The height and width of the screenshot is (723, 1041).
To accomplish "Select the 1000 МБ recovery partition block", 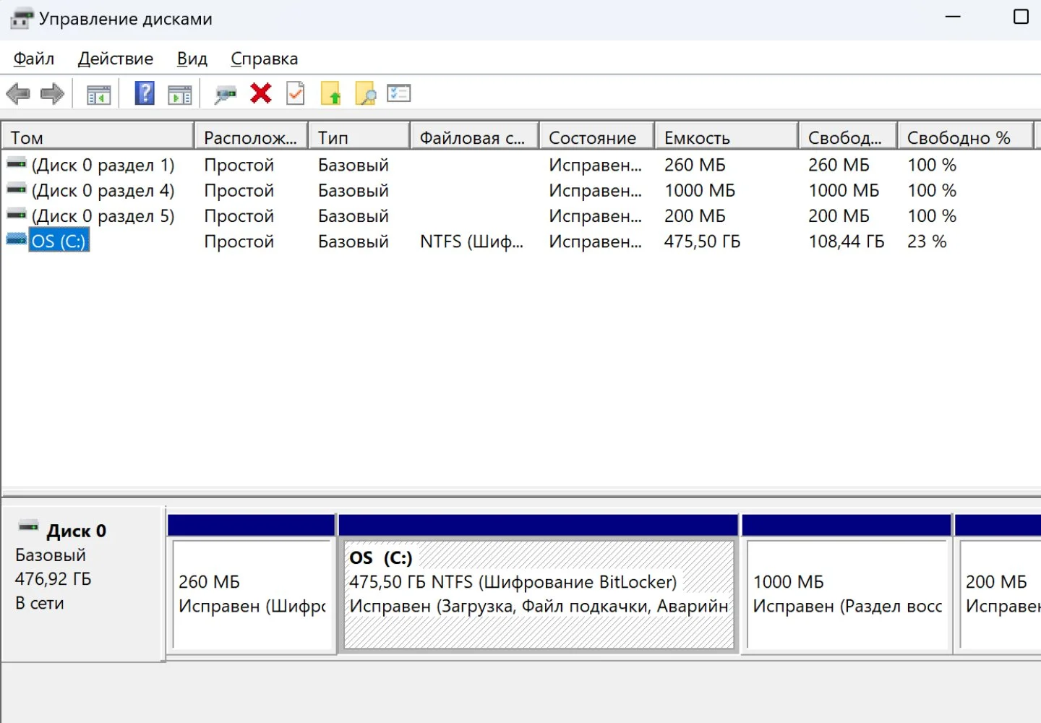I will tap(847, 594).
